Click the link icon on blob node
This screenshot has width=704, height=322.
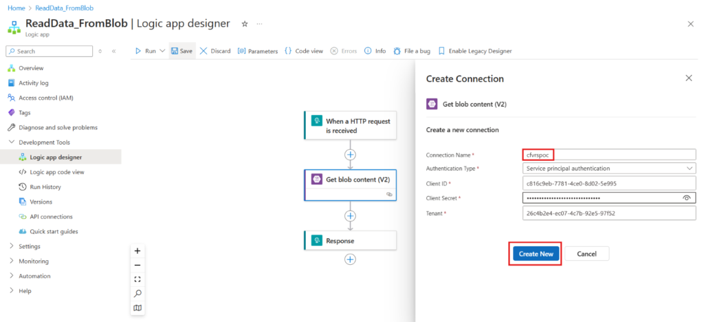(389, 195)
